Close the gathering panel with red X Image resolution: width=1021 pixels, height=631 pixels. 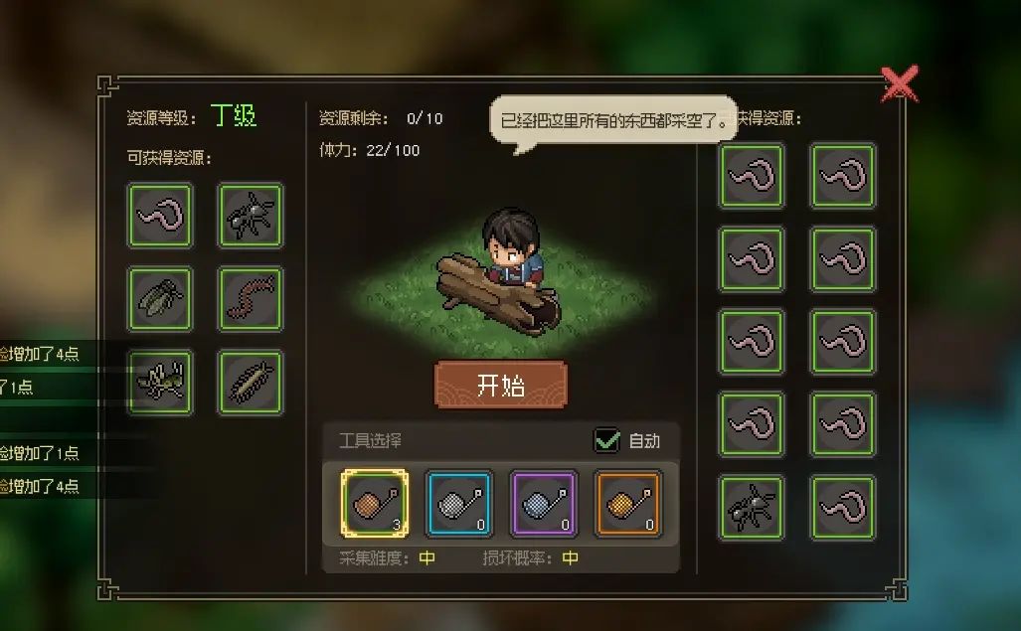point(900,83)
